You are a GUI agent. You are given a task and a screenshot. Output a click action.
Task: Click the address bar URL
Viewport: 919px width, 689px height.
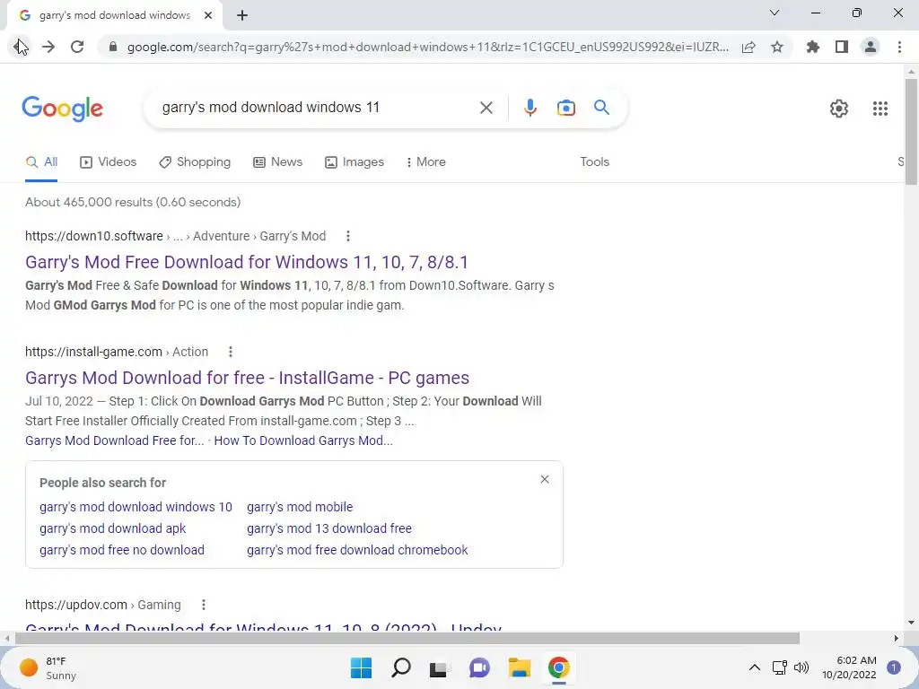[428, 47]
